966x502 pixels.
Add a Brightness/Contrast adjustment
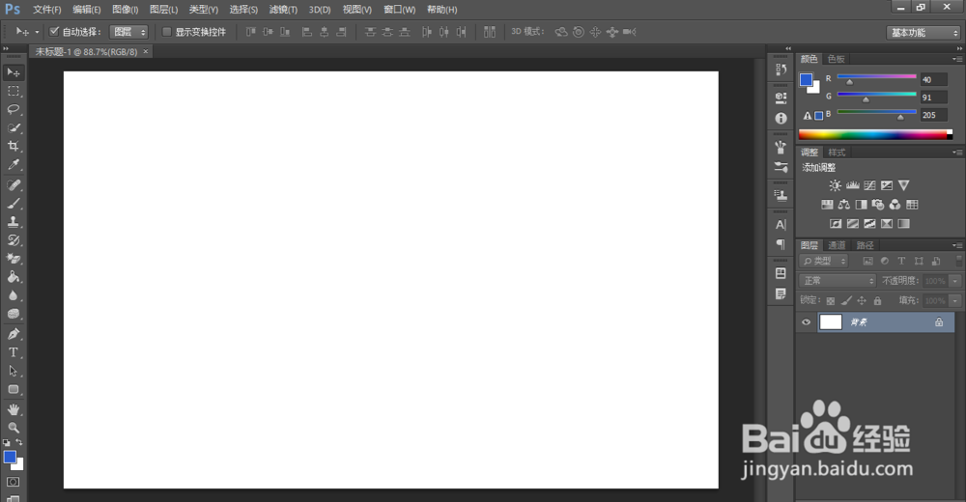(835, 185)
